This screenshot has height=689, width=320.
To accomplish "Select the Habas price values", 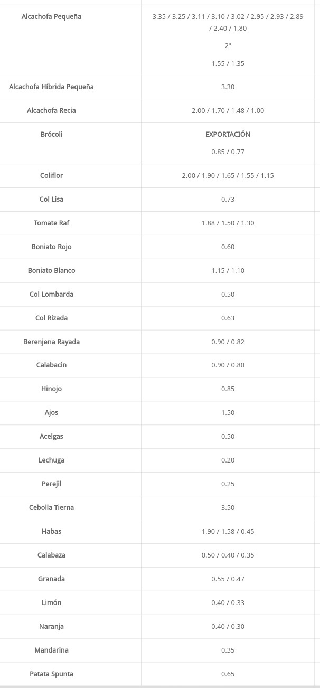I will 228,531.
